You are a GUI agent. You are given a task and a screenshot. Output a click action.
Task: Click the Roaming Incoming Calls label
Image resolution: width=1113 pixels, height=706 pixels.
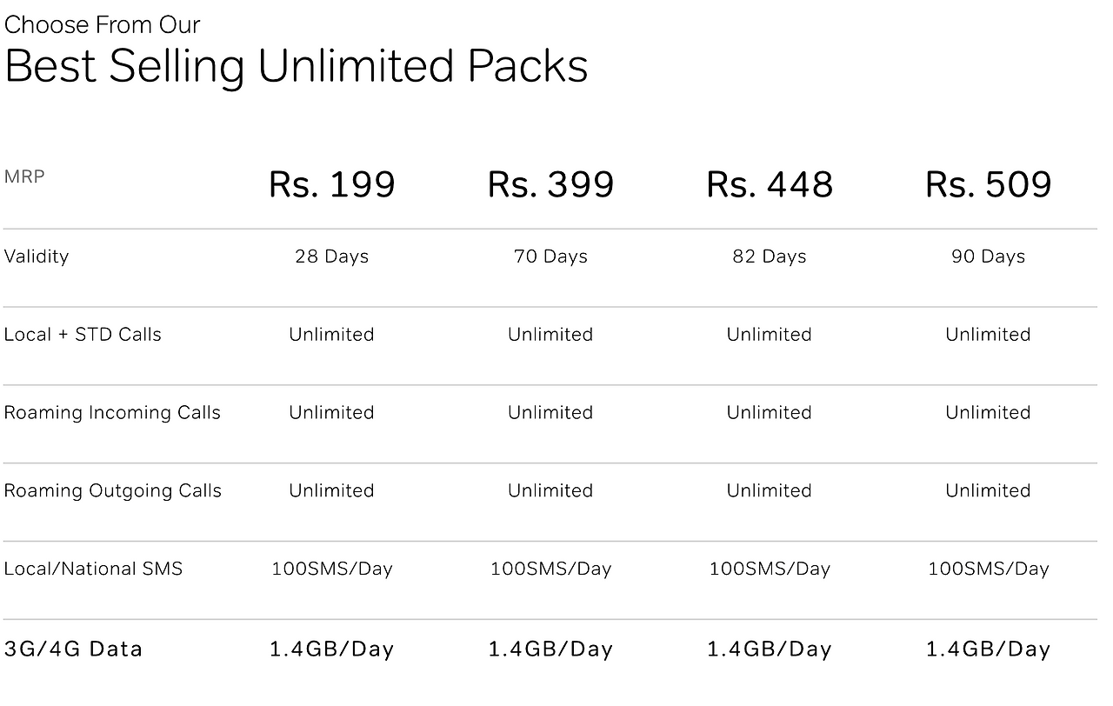coord(112,413)
